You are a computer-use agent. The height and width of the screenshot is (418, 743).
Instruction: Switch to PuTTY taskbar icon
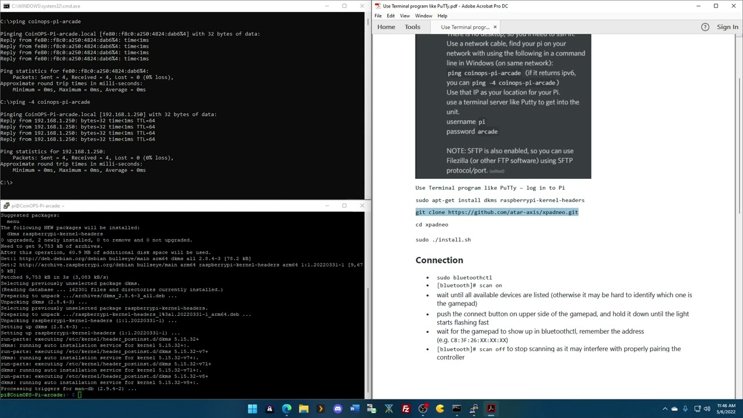point(474,409)
